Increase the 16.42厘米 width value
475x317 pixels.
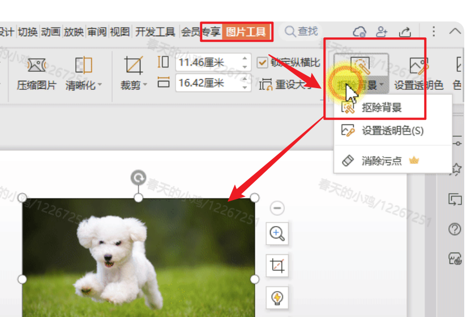(x=245, y=79)
